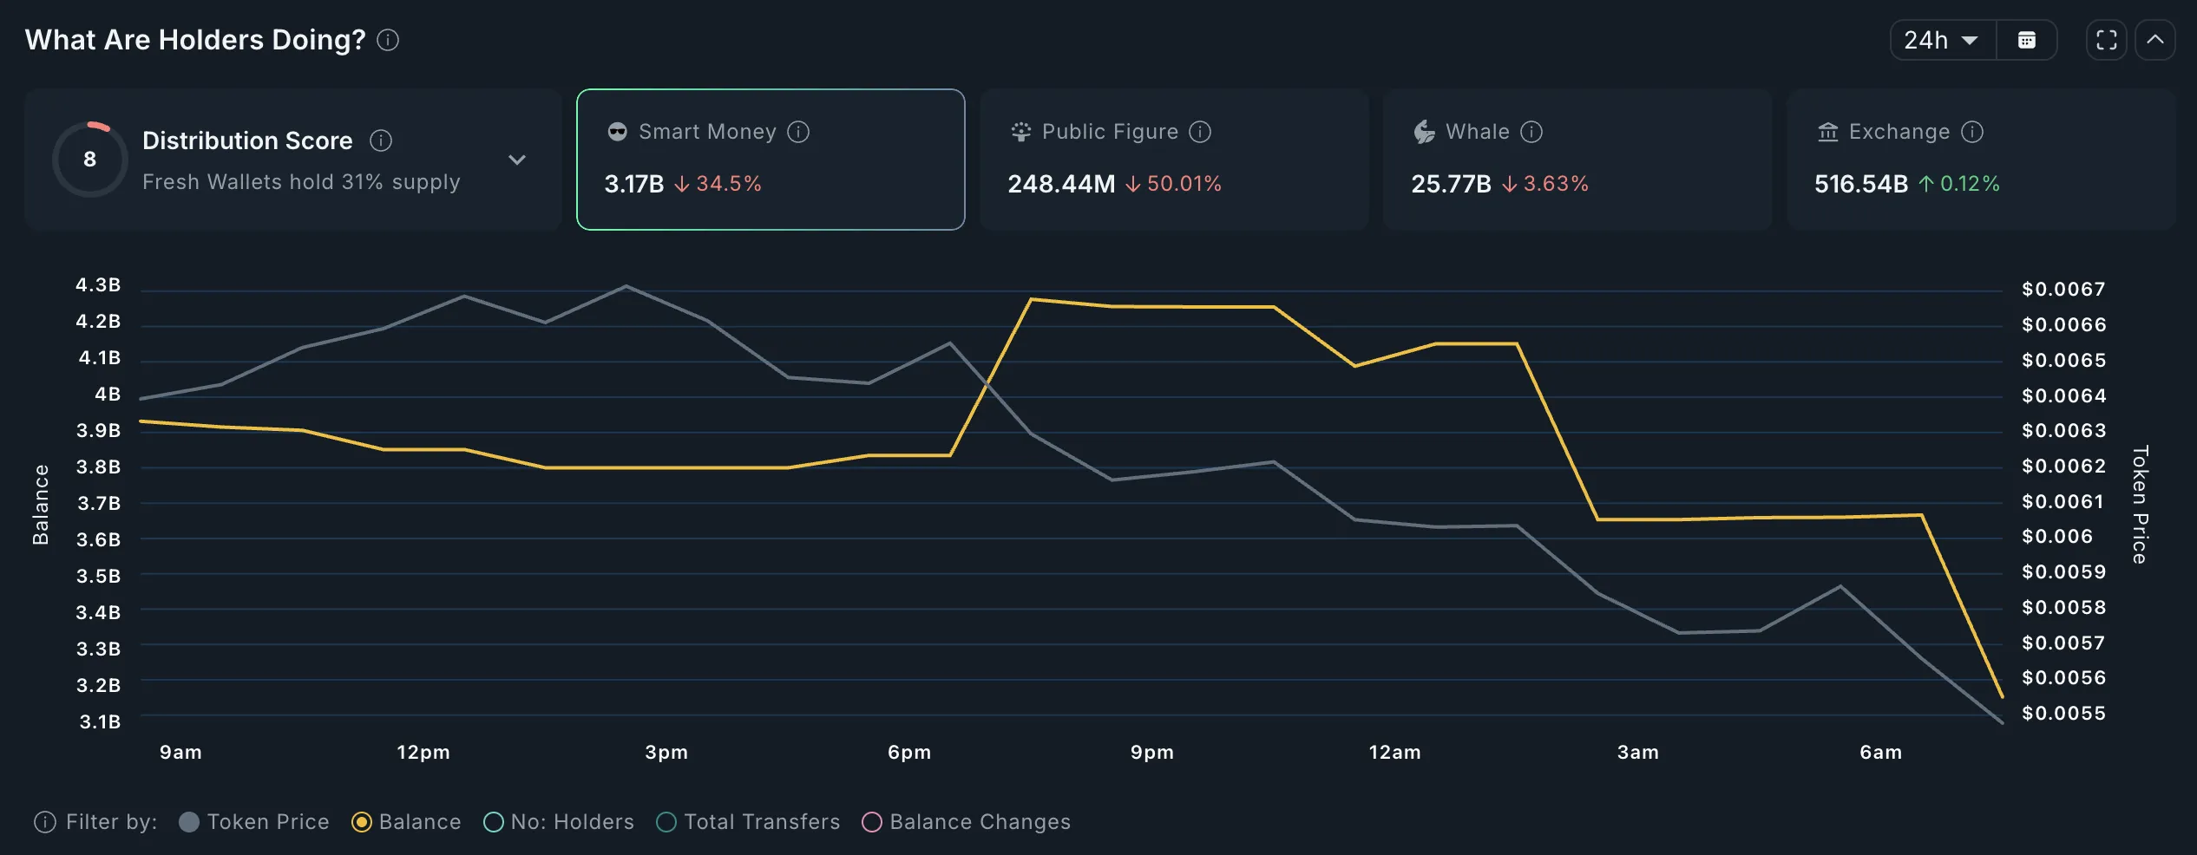Click the bank icon on the Exchange card
Viewport: 2197px width, 855px height.
[1827, 132]
